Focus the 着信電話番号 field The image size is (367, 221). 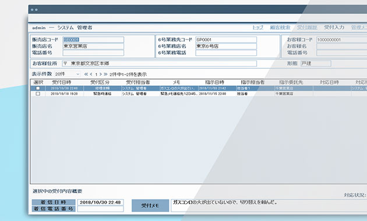click(100, 209)
